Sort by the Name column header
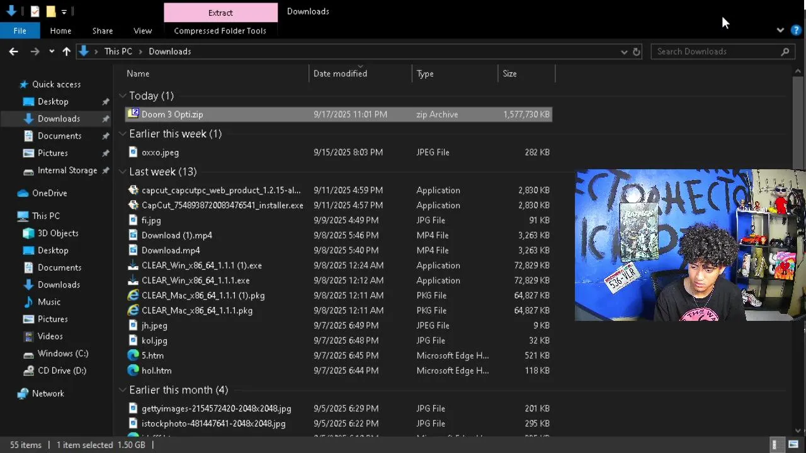 click(138, 74)
